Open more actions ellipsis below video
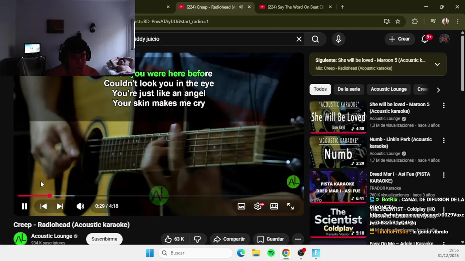 coord(298,239)
